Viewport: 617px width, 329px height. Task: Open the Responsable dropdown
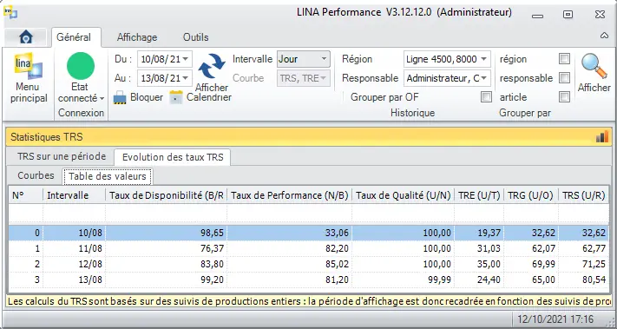483,78
